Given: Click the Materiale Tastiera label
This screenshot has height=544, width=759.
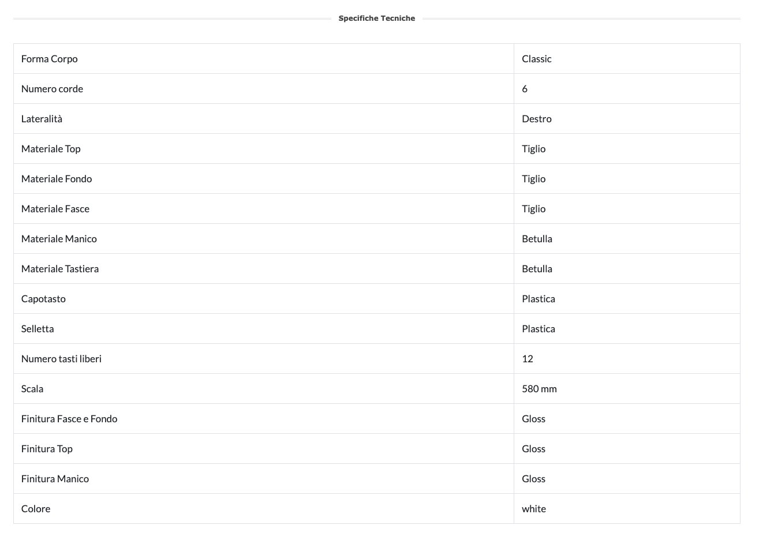Looking at the screenshot, I should point(60,269).
